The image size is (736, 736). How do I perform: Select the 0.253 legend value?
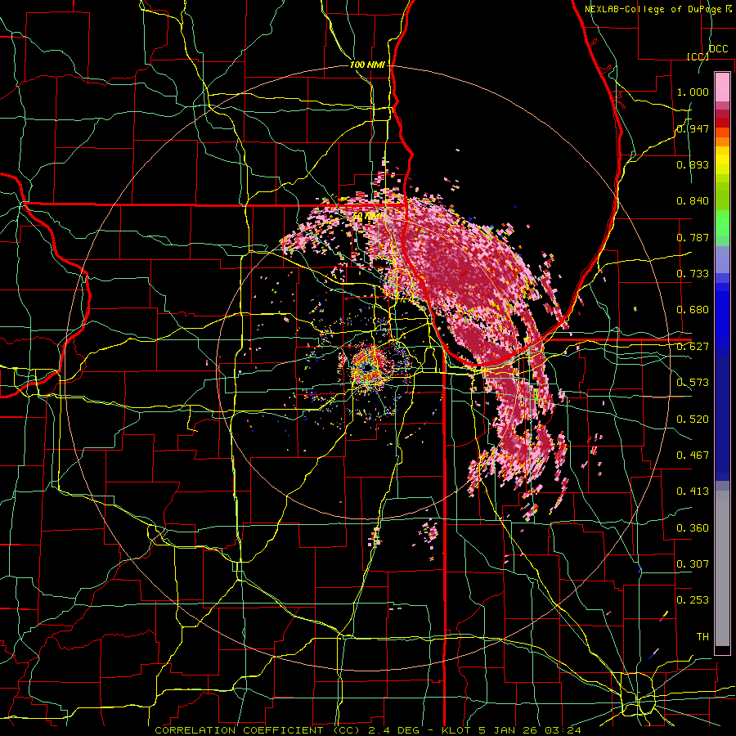pos(693,600)
